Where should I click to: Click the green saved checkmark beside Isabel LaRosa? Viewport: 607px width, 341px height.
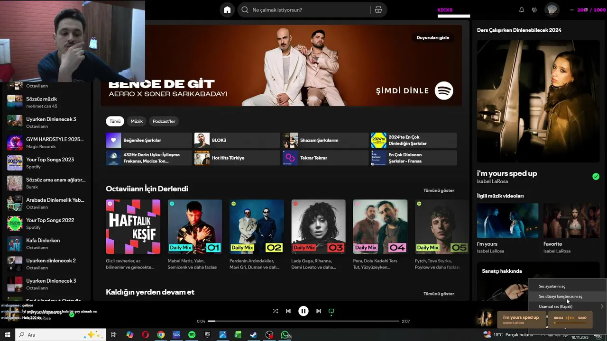tap(596, 177)
